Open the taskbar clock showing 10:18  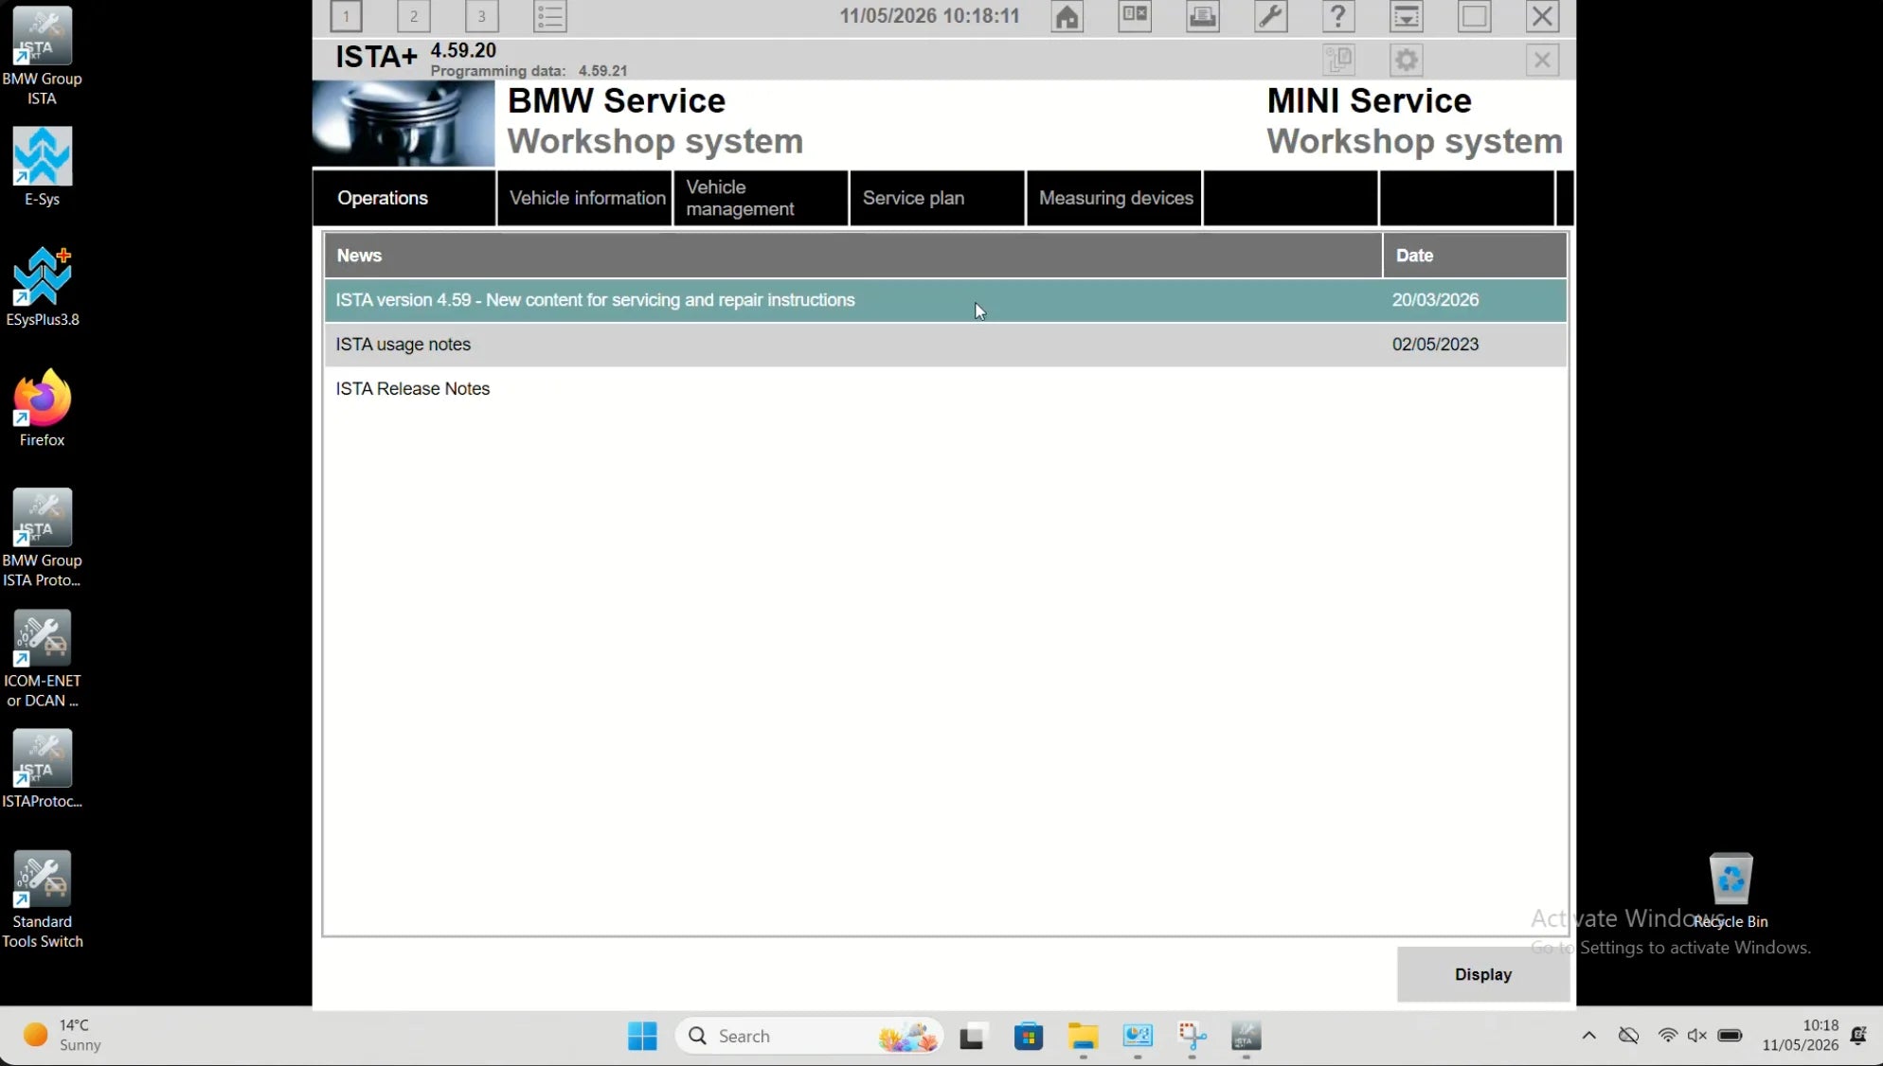pyautogui.click(x=1800, y=1036)
